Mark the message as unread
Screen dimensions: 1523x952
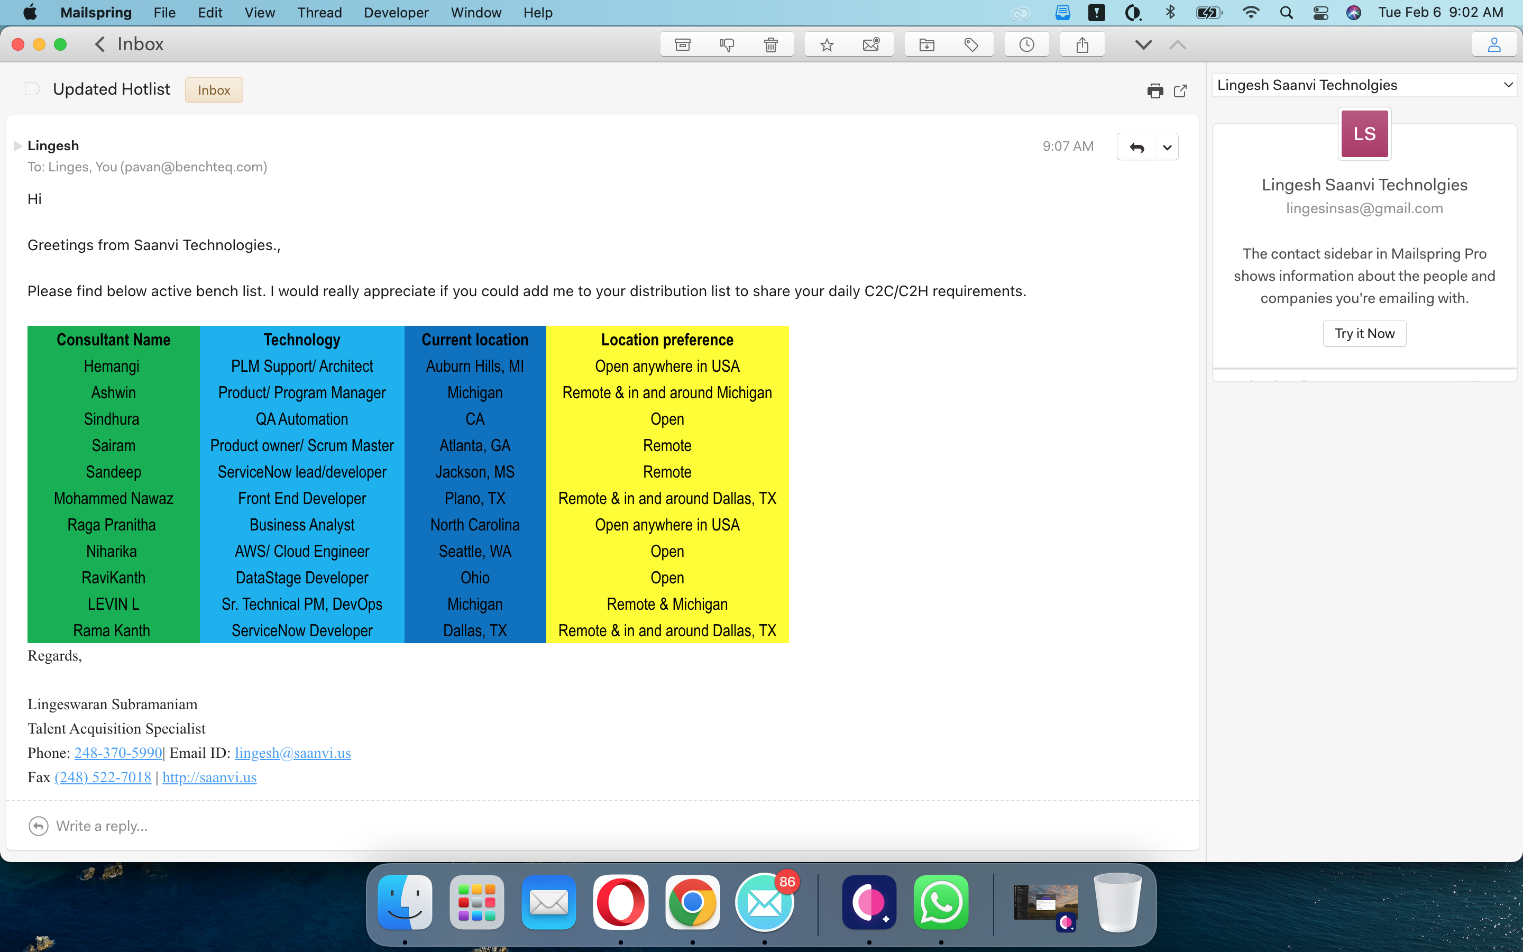point(871,45)
